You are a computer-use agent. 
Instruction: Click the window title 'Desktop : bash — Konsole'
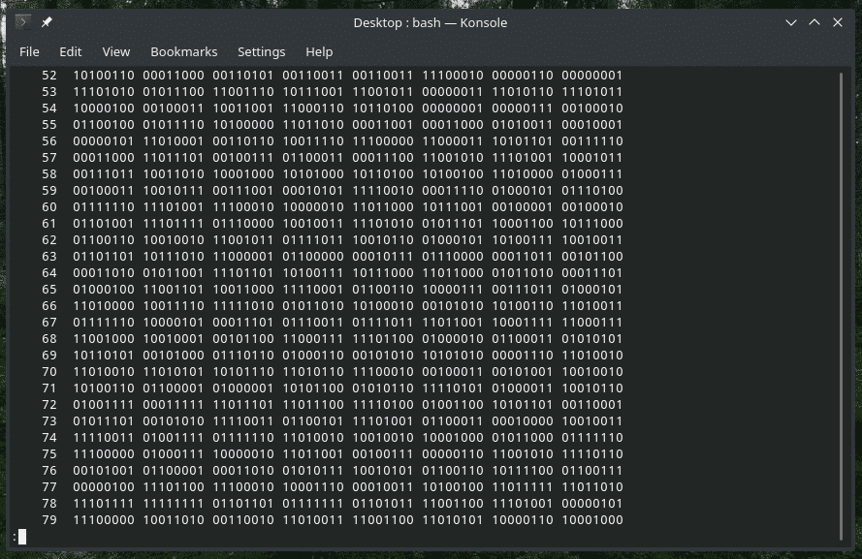[430, 22]
